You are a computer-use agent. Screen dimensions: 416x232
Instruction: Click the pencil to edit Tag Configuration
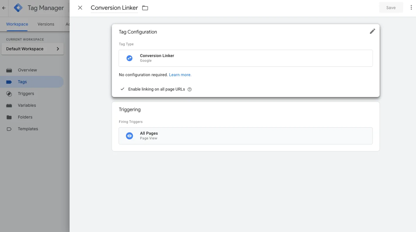(372, 31)
